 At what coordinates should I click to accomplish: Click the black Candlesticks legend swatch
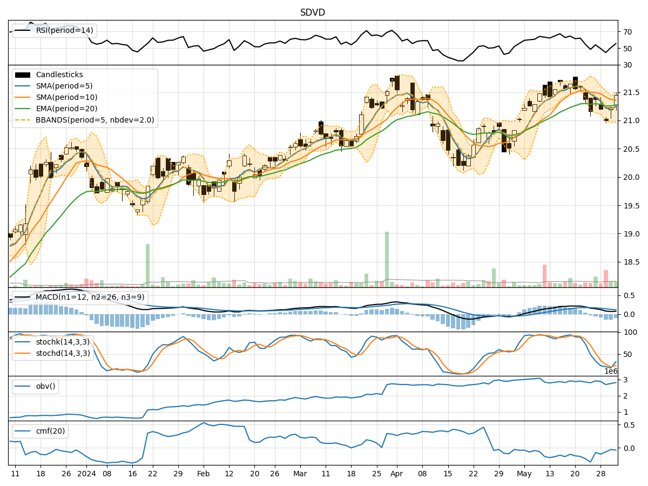tap(23, 75)
